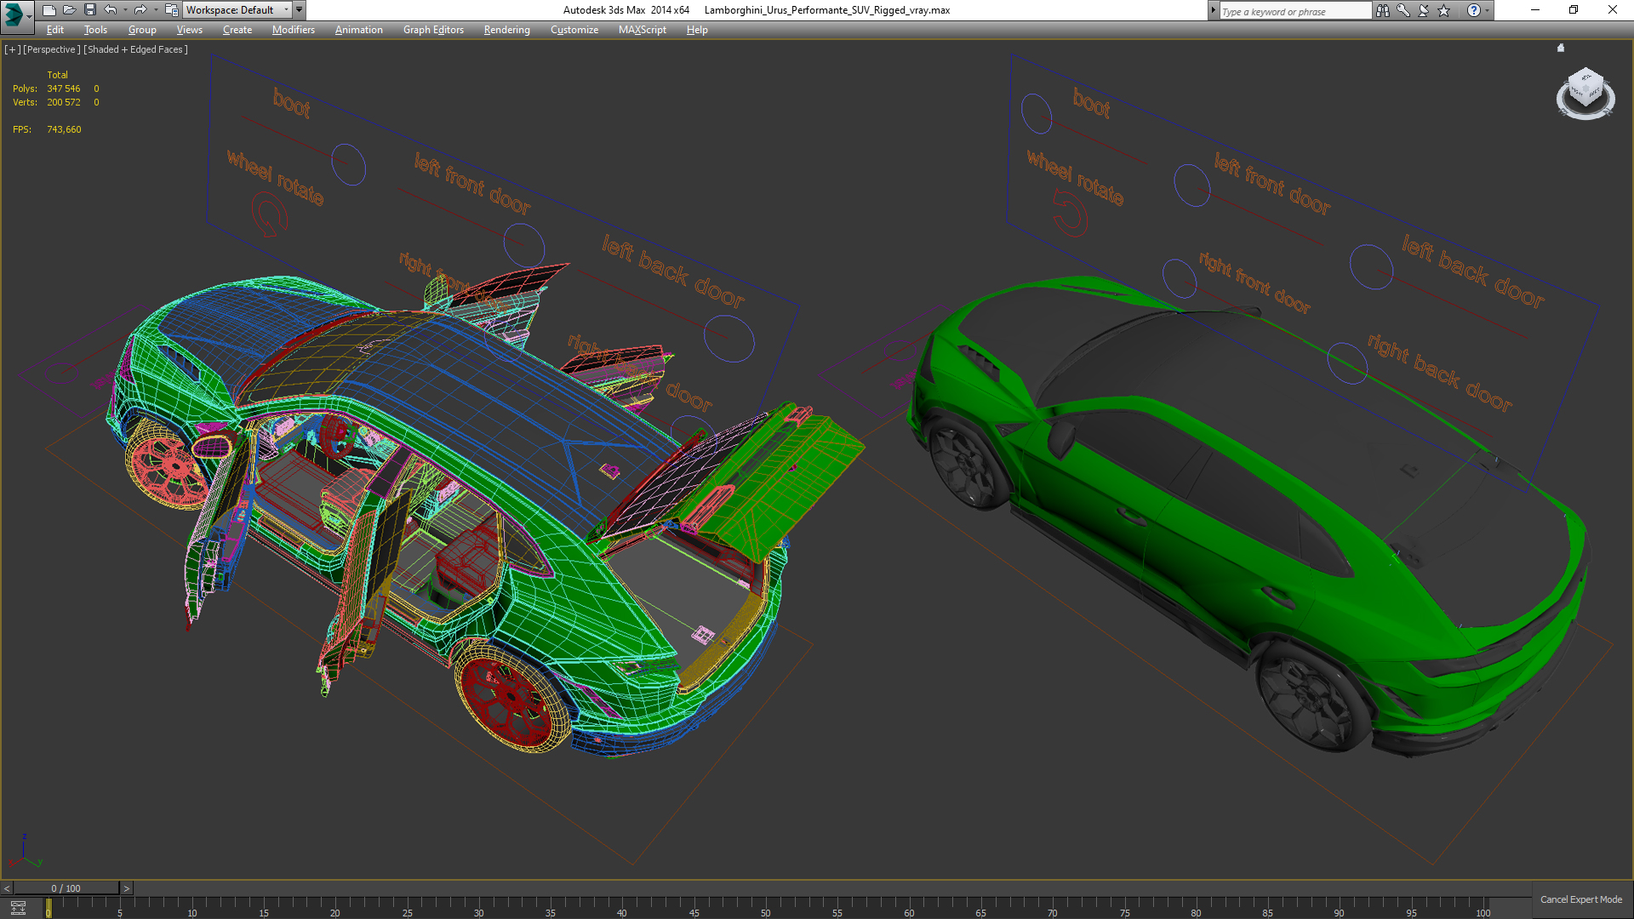Open the Modifiers menu

point(294,30)
